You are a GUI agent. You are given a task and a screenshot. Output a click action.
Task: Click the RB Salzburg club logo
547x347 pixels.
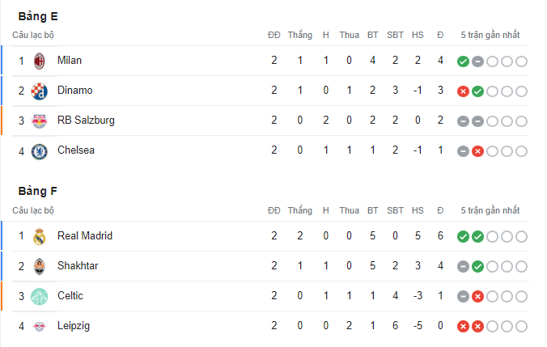pos(40,121)
